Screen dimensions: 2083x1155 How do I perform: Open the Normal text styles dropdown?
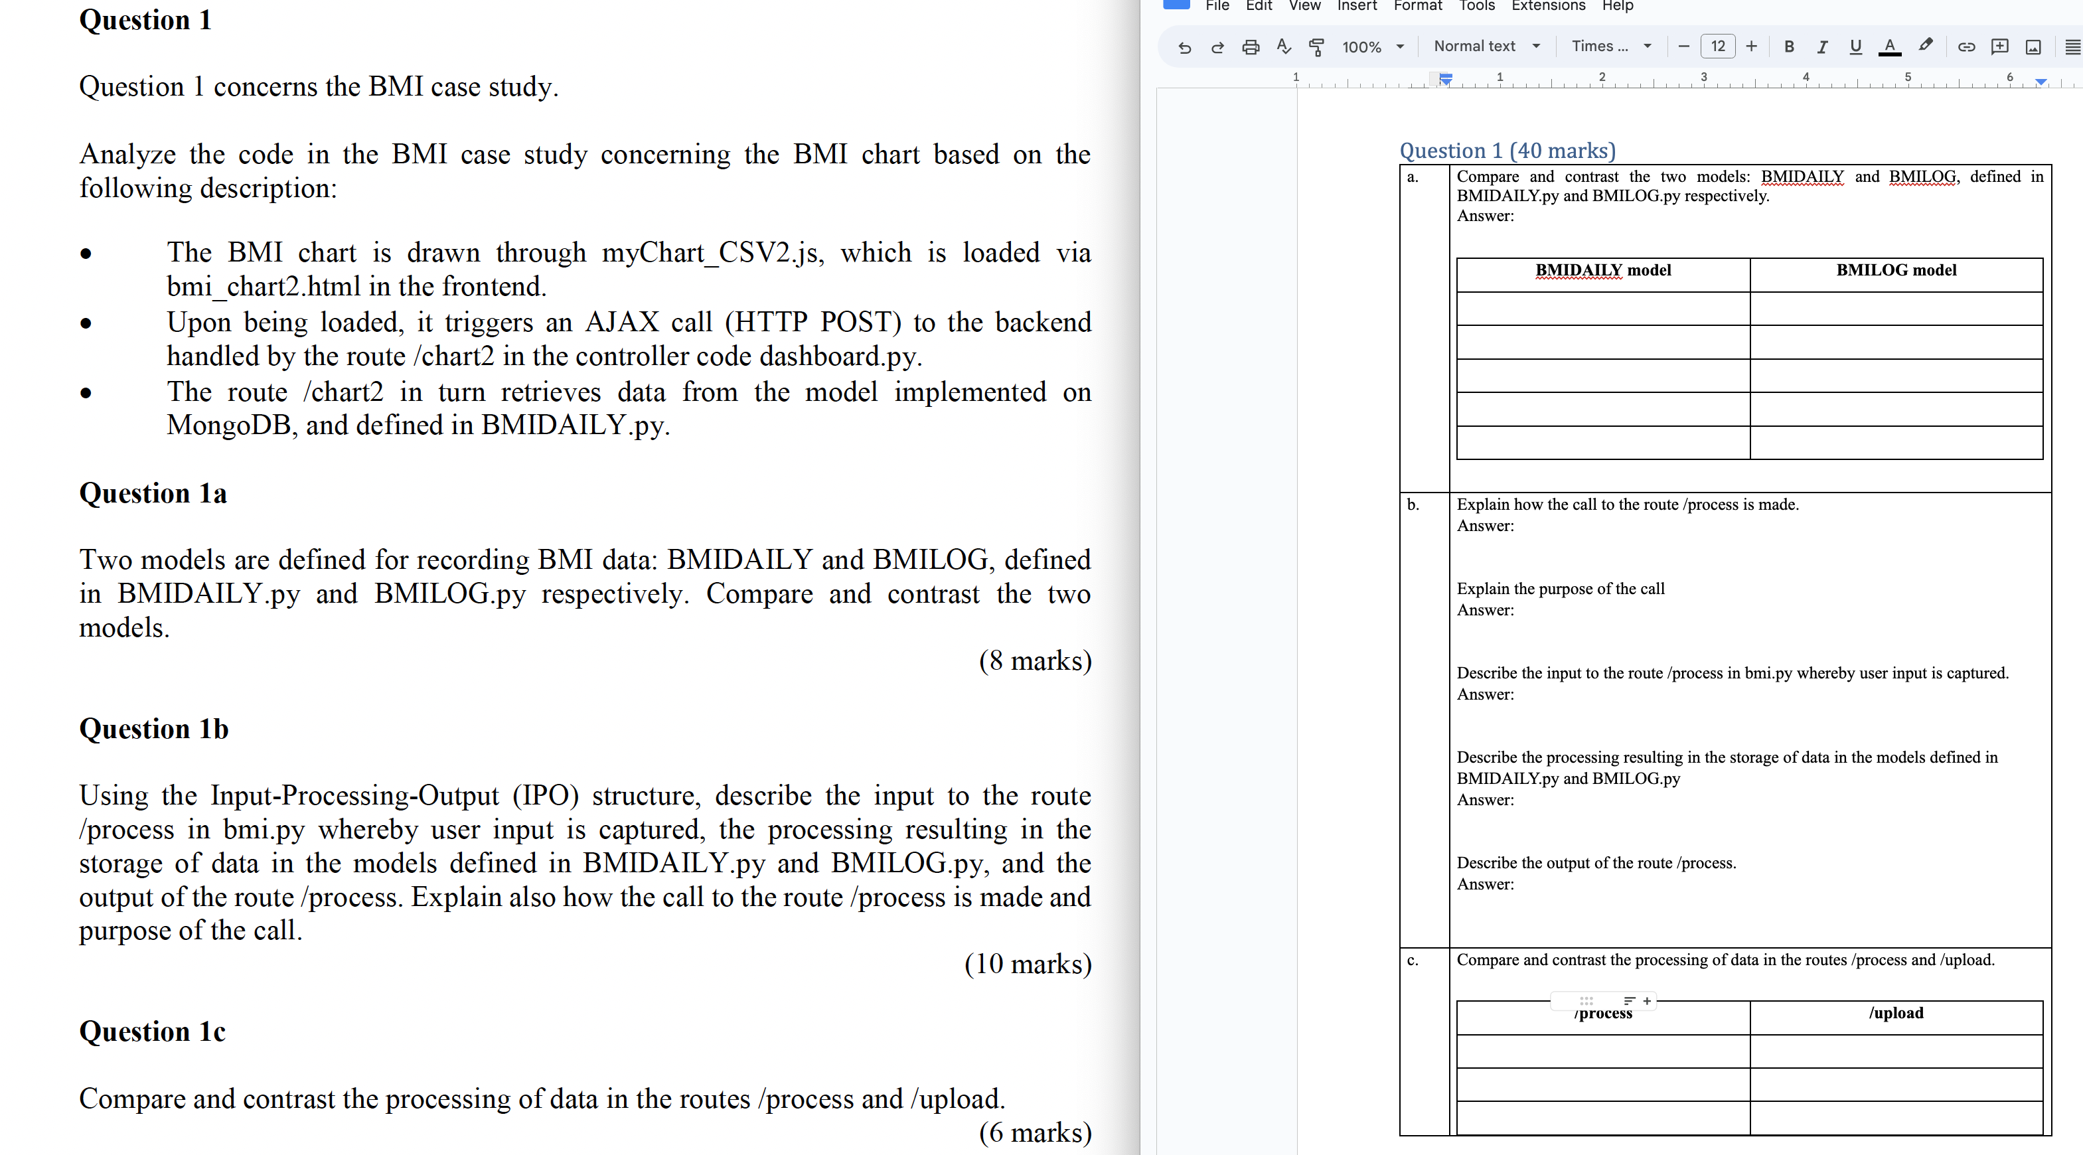[1486, 46]
